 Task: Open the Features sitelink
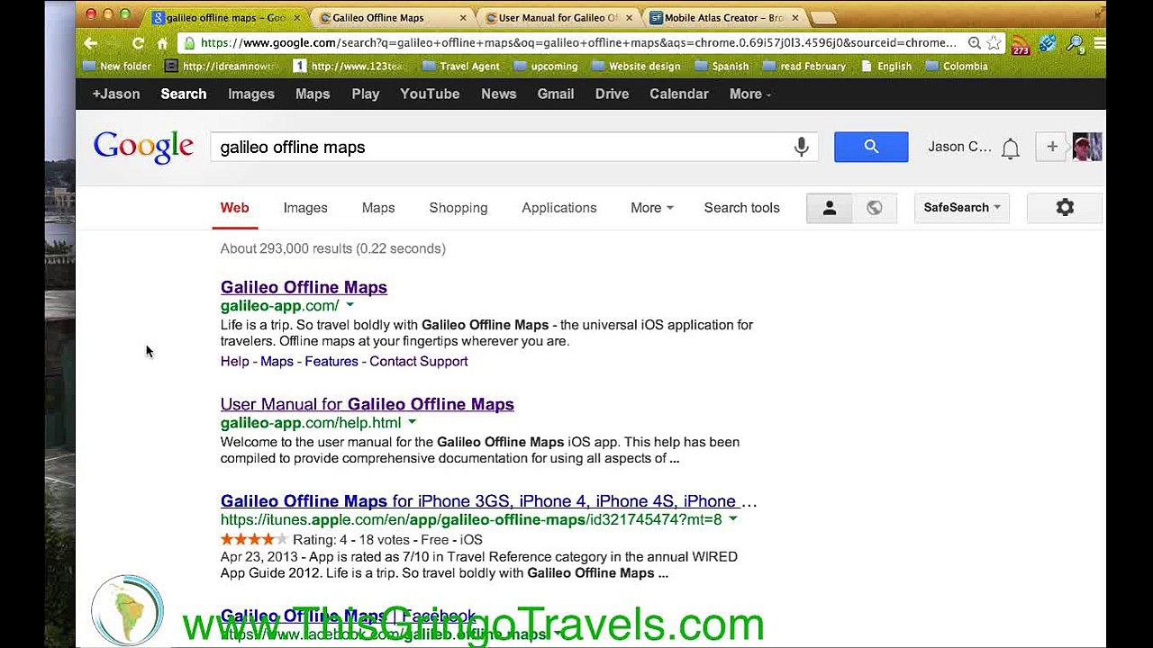[331, 362]
